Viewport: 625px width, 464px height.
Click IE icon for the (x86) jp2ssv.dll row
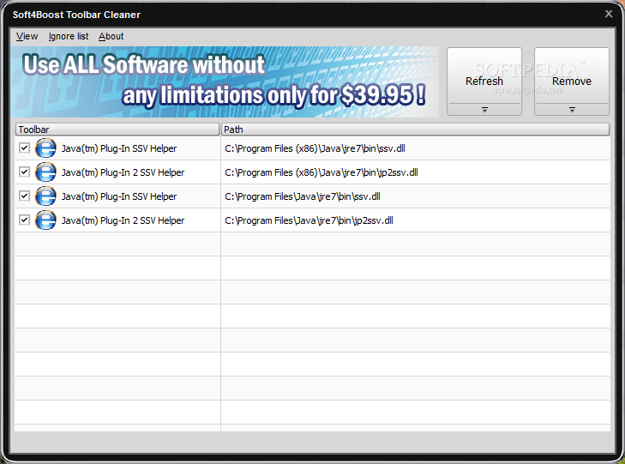click(x=45, y=172)
